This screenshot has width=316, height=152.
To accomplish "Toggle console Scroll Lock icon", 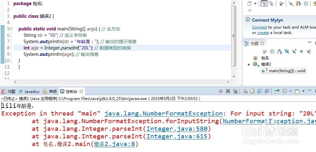I will [x=252, y=91].
